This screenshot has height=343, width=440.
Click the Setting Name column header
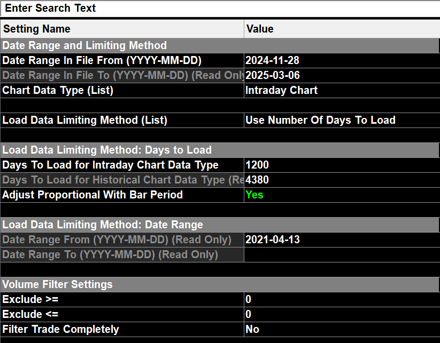tap(122, 29)
